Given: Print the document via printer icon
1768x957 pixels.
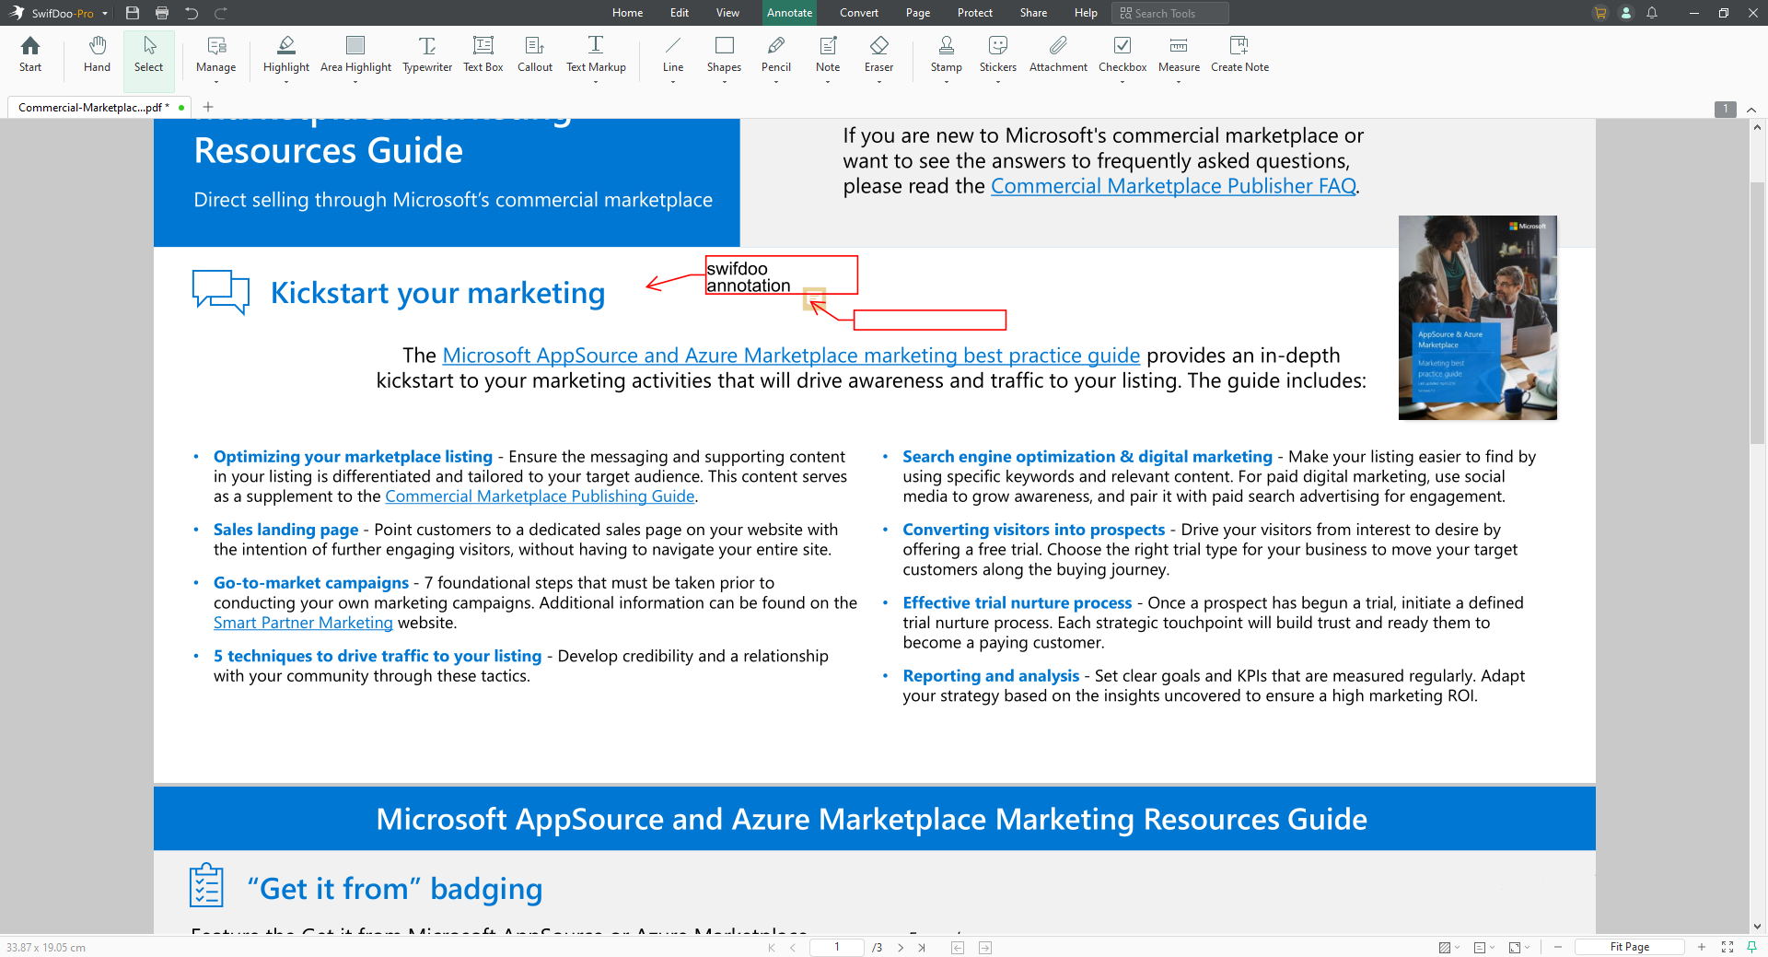Looking at the screenshot, I should [162, 13].
